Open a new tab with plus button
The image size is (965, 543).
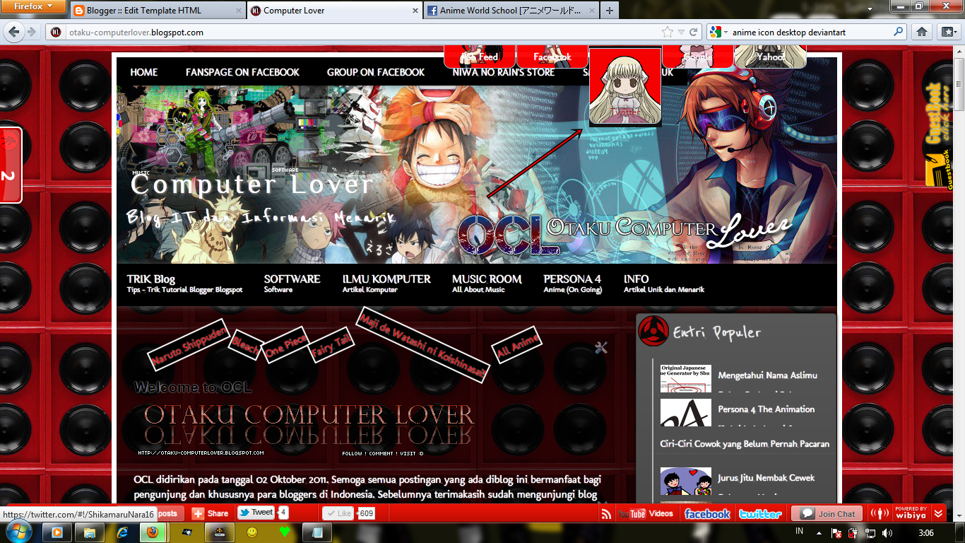[x=610, y=11]
